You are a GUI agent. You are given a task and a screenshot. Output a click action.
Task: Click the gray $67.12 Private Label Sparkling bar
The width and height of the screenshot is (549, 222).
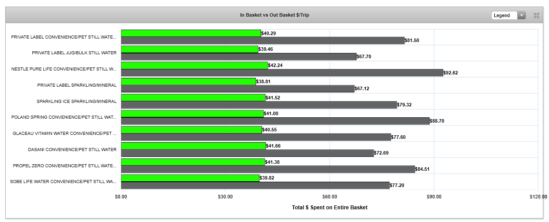(x=238, y=89)
